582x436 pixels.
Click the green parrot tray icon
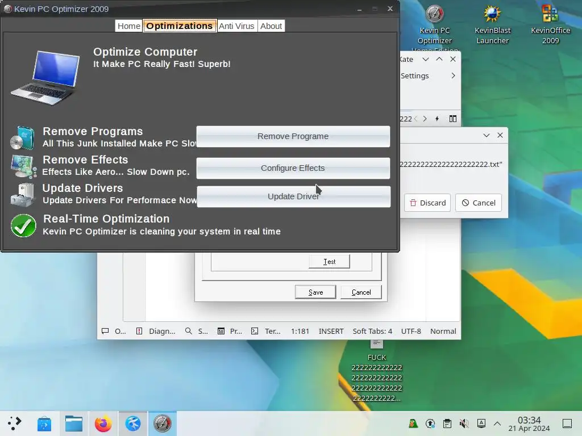click(x=413, y=424)
